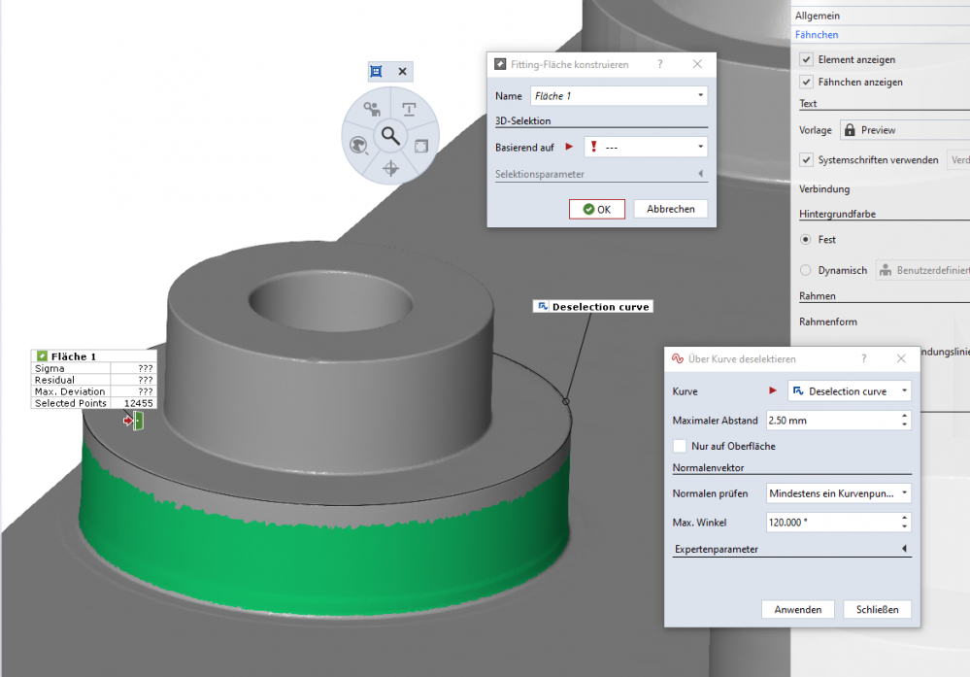Click the 'Maximaler Abstand' input field

(x=830, y=421)
